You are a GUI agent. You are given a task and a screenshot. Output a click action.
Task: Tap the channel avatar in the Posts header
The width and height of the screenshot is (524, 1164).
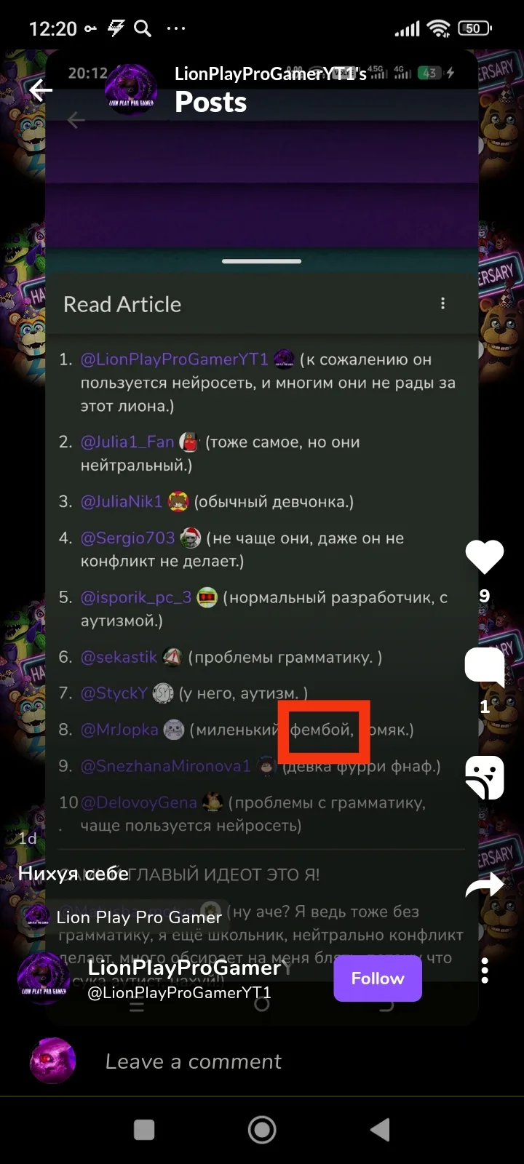click(x=131, y=89)
